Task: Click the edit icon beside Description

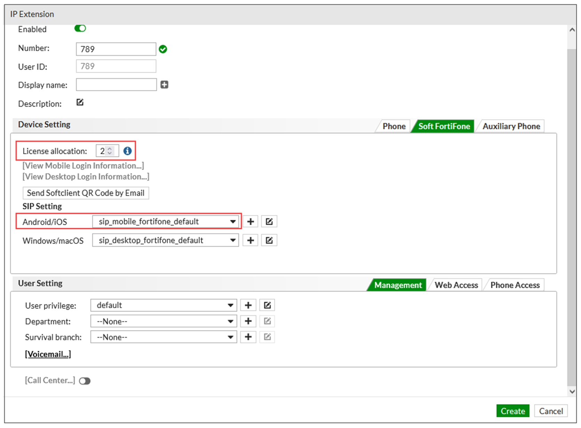Action: [x=80, y=102]
